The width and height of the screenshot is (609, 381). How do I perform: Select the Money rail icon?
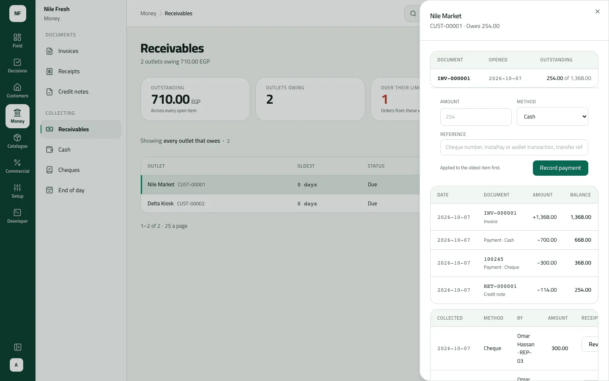tap(17, 116)
